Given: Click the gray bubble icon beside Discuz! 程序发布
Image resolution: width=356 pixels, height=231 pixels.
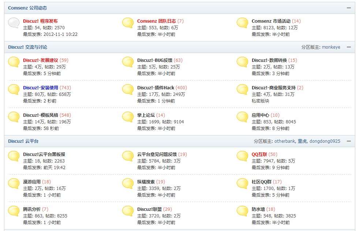Looking at the screenshot, I should coord(14,23).
